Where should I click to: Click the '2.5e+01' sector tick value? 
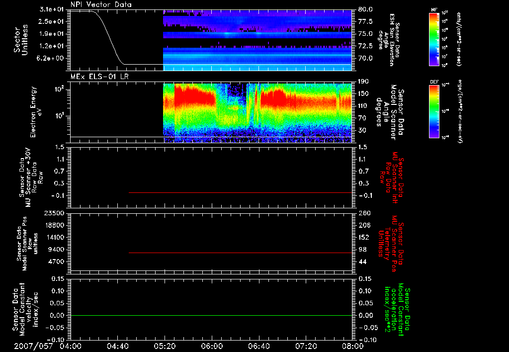click(52, 21)
